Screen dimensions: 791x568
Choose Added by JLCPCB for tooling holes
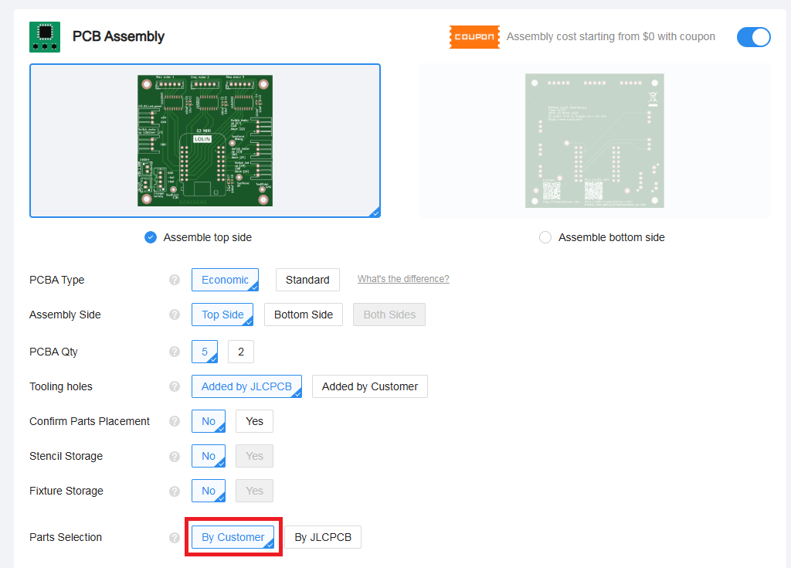coord(246,386)
